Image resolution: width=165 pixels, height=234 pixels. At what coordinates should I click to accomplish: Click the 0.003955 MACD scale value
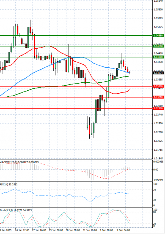tap(159, 162)
